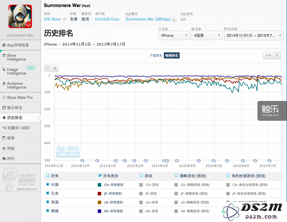This screenshot has width=287, height=222.
Task: Open Com2uS Corp. publisher link
Action: coord(108,19)
